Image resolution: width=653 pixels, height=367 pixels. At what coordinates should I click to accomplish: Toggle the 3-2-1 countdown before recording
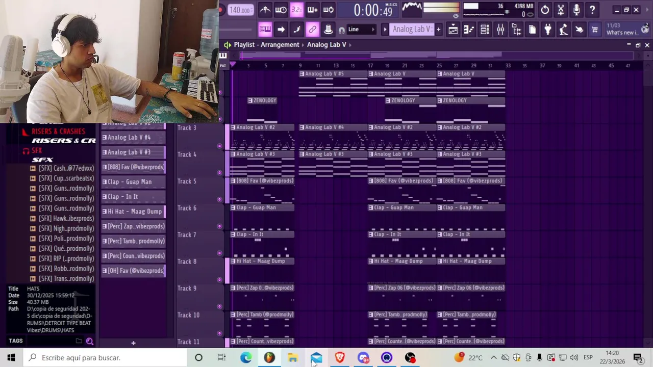[296, 10]
